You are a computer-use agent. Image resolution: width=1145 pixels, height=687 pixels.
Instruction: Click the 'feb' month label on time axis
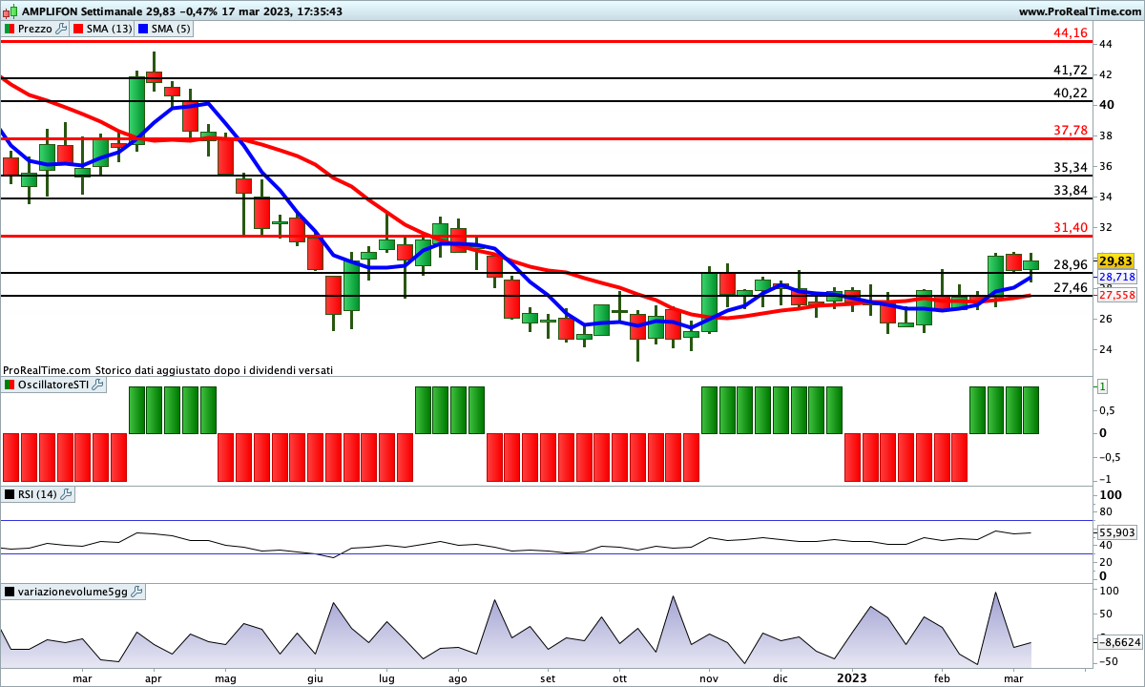(x=943, y=678)
